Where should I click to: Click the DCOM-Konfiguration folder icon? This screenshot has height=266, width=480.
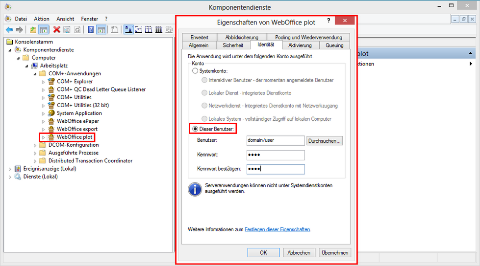(x=43, y=145)
